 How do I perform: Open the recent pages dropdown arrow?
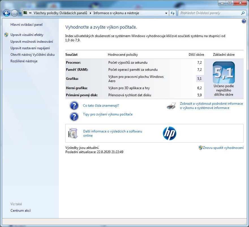pos(20,13)
